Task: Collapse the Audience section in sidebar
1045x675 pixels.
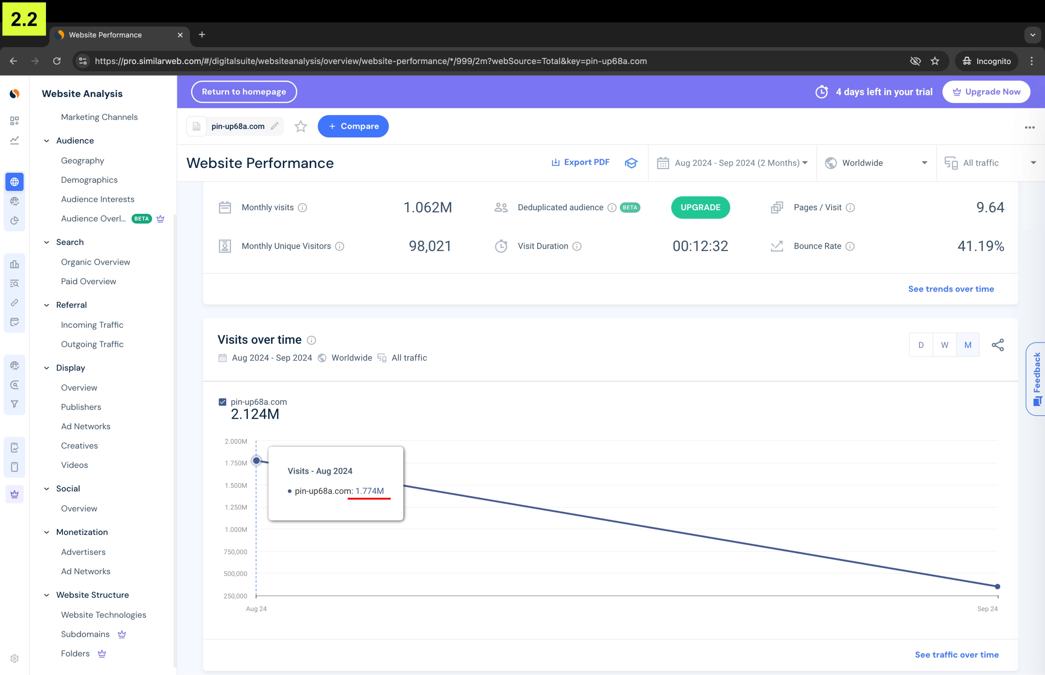Action: tap(46, 141)
